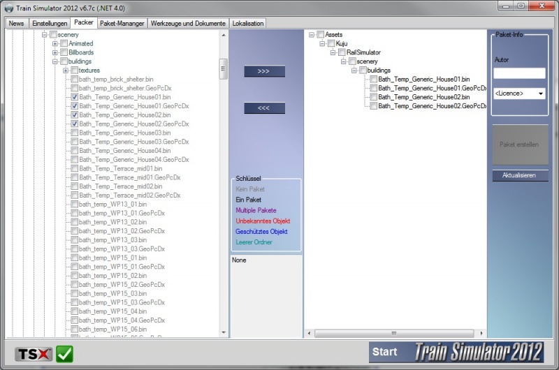Screen dimensions: 559x370
Task: Uncheck Bath_Temp_Generic_House02.bin in left tree
Action: tap(75, 114)
